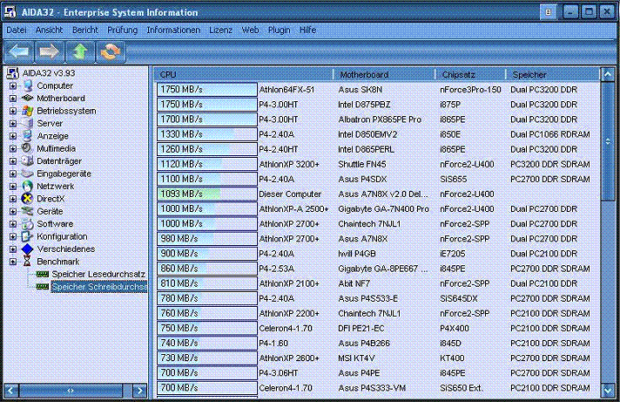Image resolution: width=620 pixels, height=402 pixels.
Task: Click the tree panel scroll left arrow
Action: (10, 391)
